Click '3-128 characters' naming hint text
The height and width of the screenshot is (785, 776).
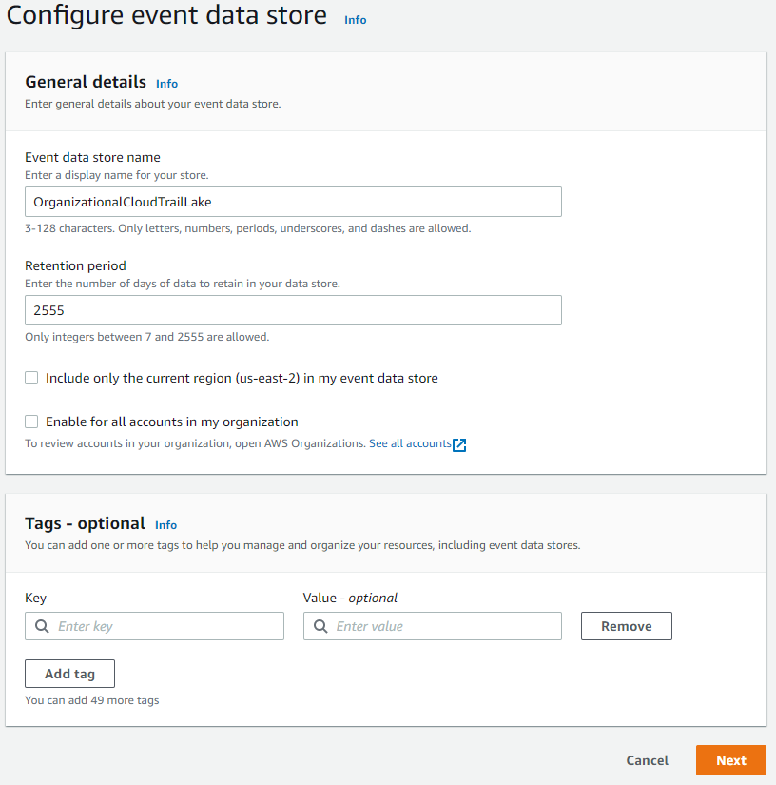(x=247, y=228)
